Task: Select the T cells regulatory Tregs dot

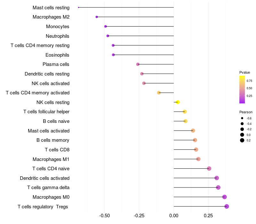Action: (227, 206)
